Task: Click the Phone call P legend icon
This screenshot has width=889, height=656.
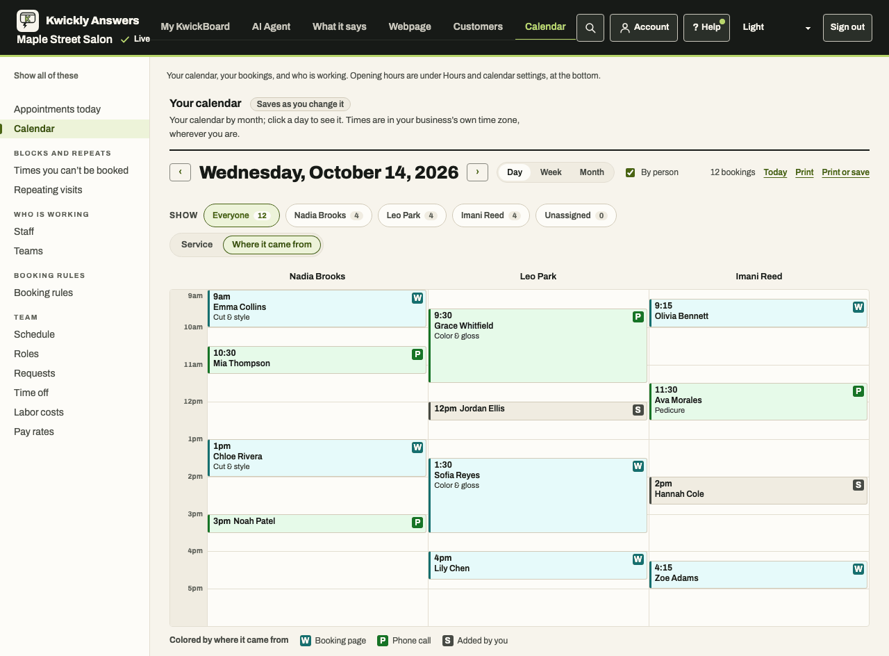Action: [383, 641]
